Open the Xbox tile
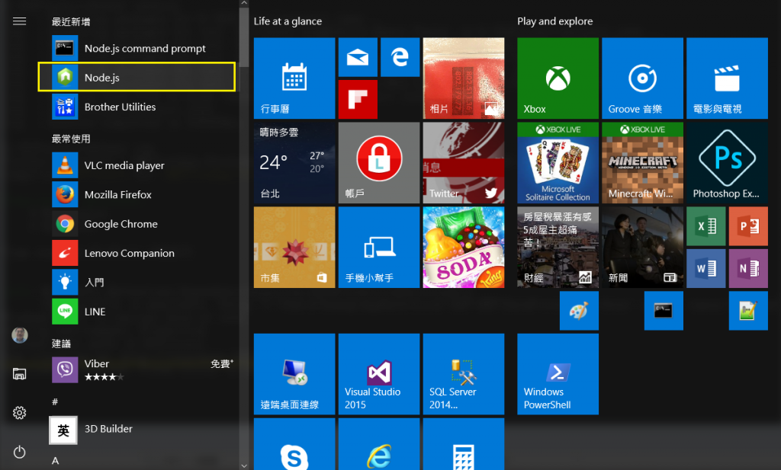This screenshot has height=470, width=781. (558, 78)
